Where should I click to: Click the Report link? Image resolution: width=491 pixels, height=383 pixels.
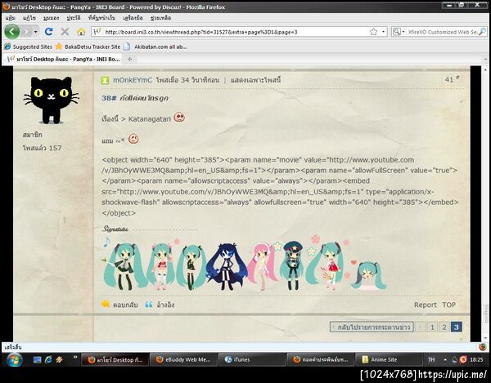[426, 305]
